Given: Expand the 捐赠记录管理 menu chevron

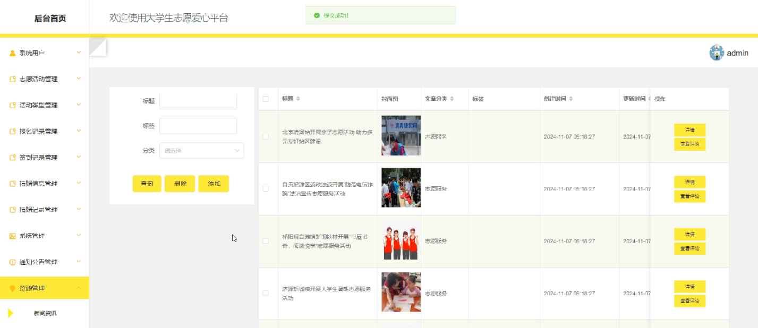Looking at the screenshot, I should pyautogui.click(x=79, y=209).
